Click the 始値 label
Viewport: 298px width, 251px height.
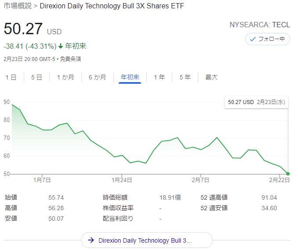point(11,197)
